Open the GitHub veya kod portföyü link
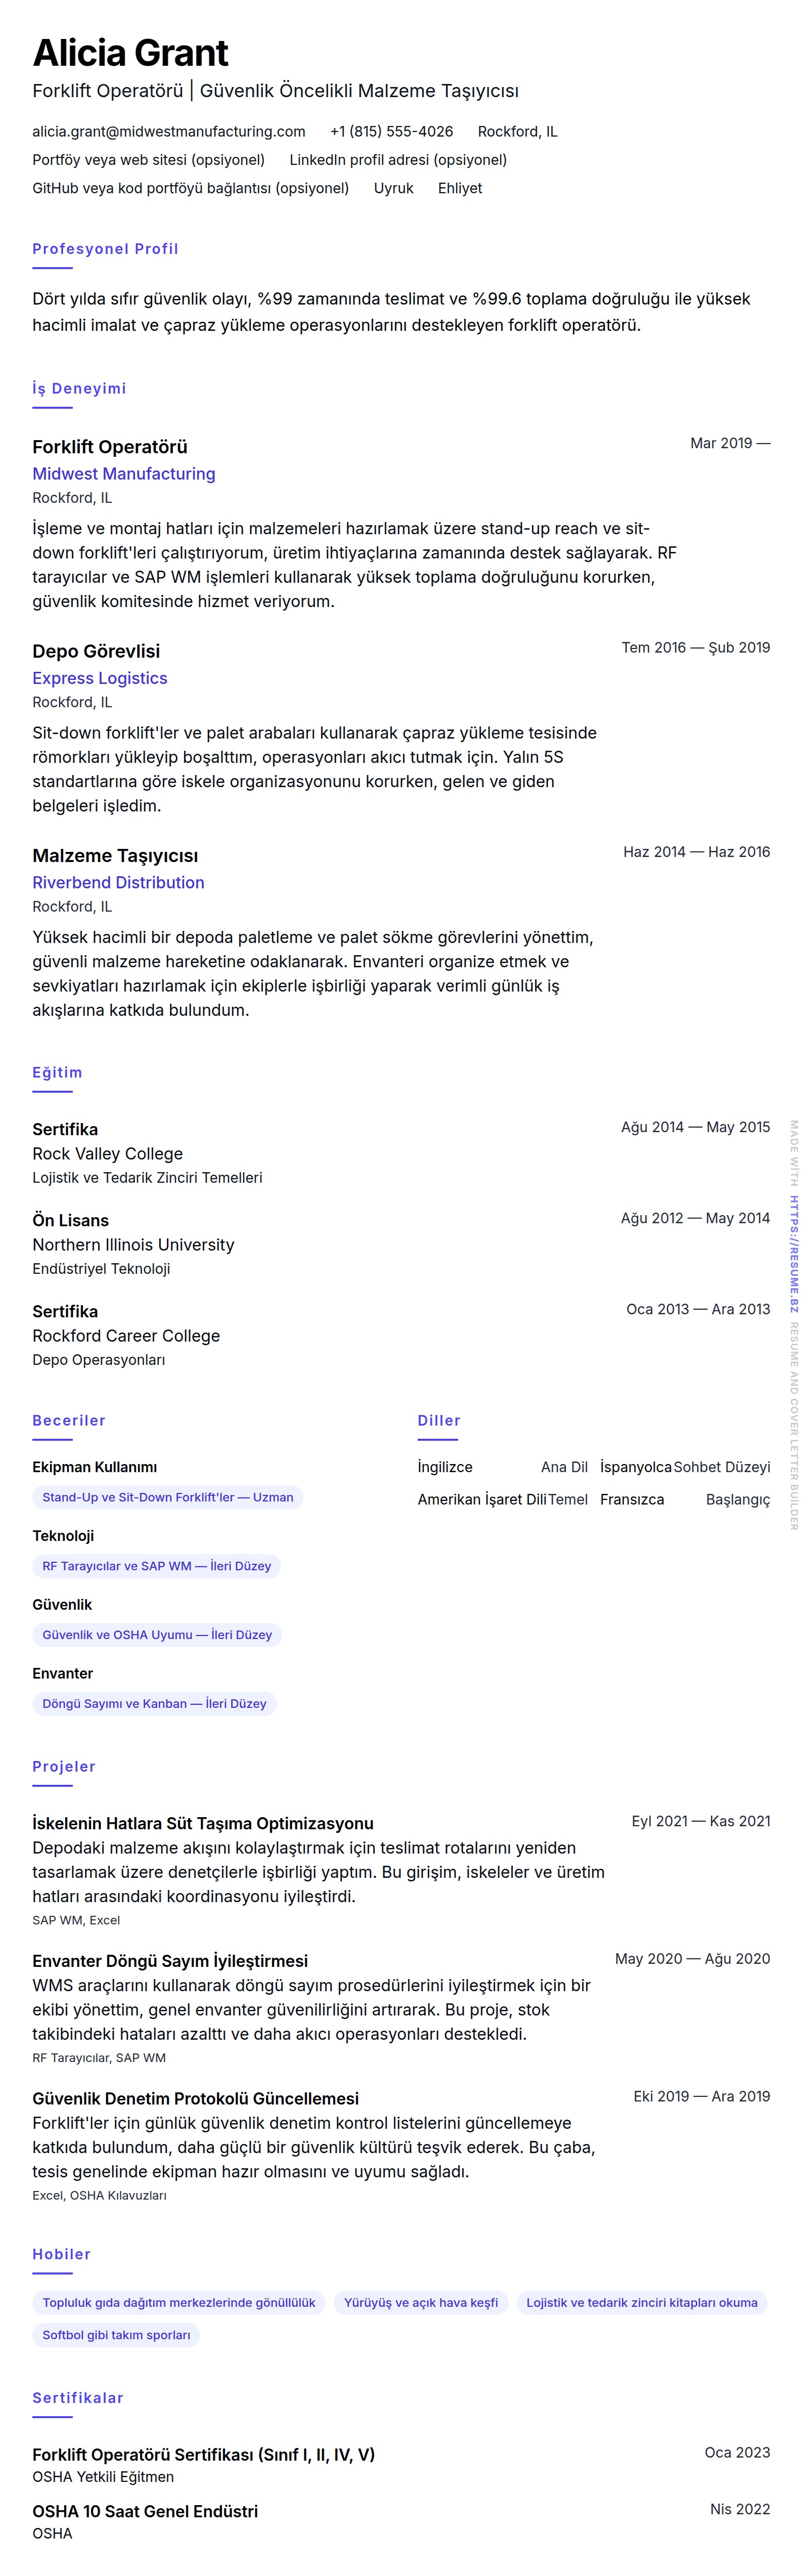 [x=190, y=187]
